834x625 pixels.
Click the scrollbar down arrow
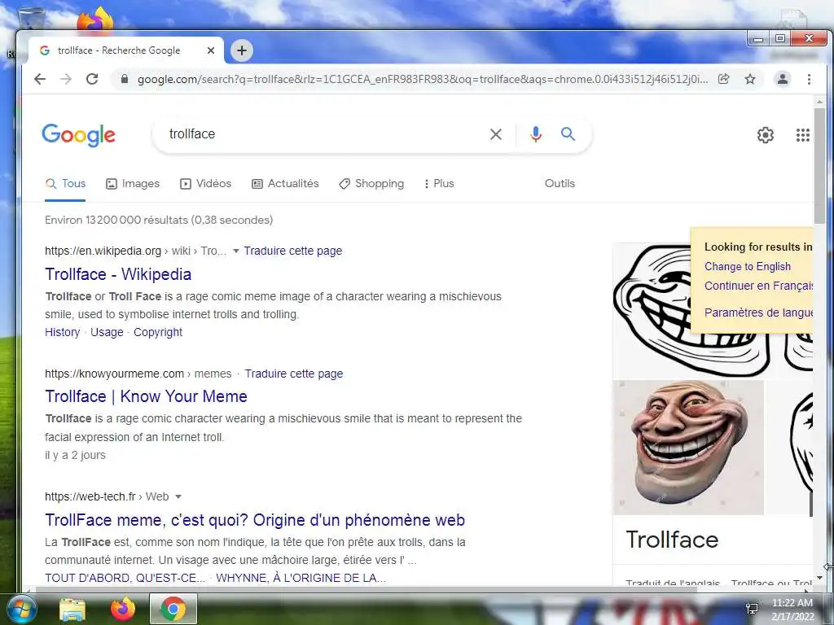point(819,578)
